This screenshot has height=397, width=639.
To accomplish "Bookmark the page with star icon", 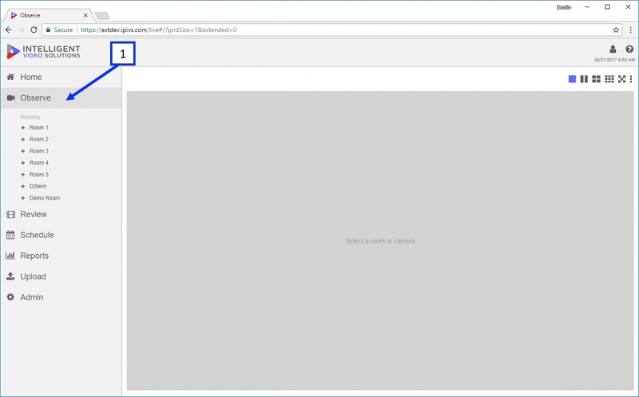I will point(616,30).
